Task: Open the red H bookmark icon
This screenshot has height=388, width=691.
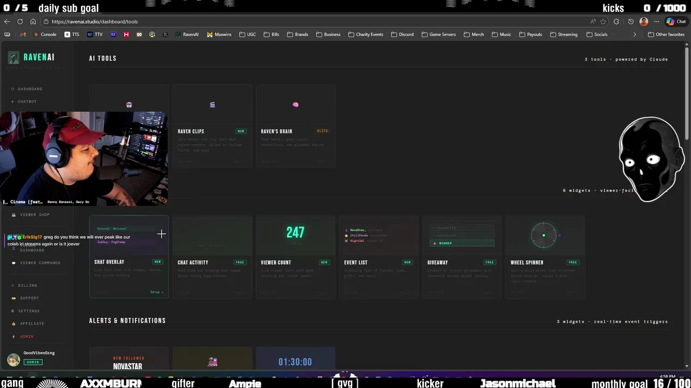Action: (x=126, y=34)
